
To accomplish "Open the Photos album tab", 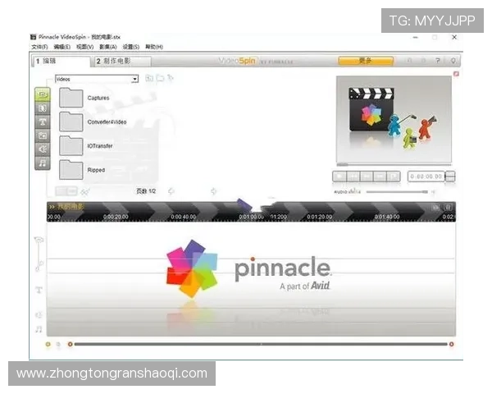I will click(x=43, y=135).
